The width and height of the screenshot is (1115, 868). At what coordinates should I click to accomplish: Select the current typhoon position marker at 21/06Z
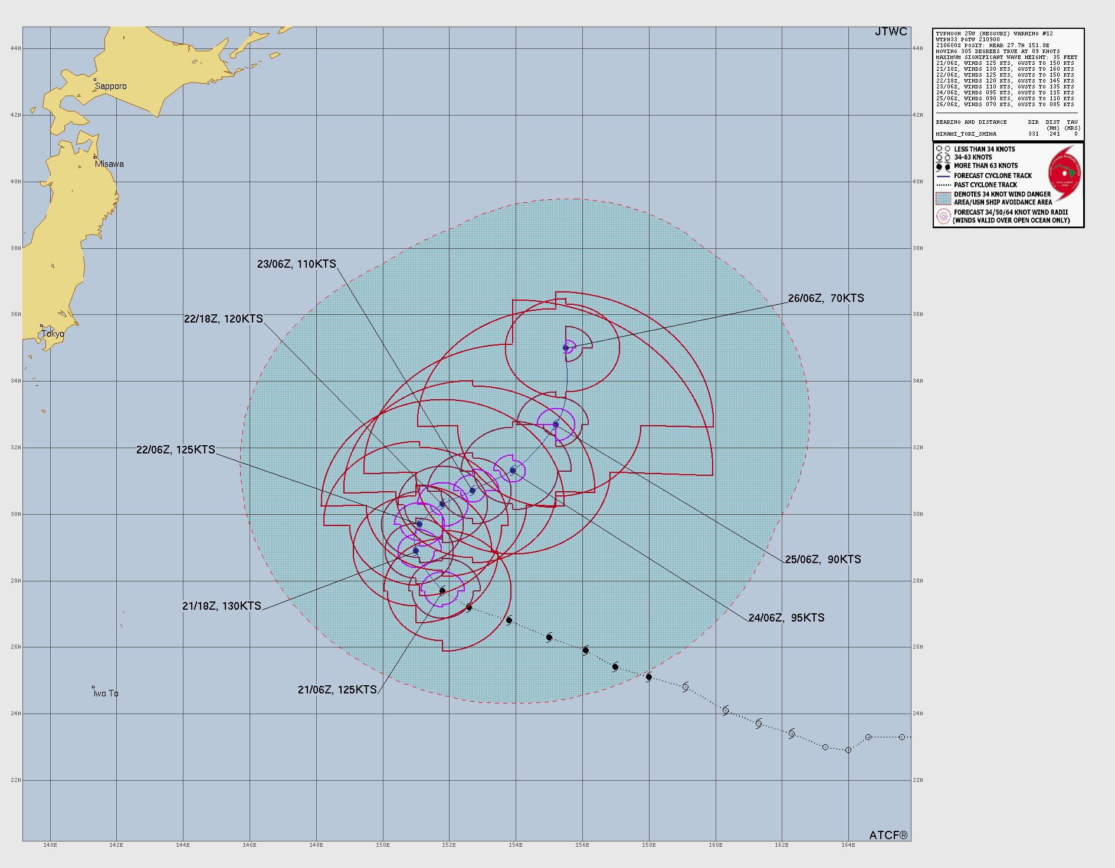pyautogui.click(x=442, y=591)
